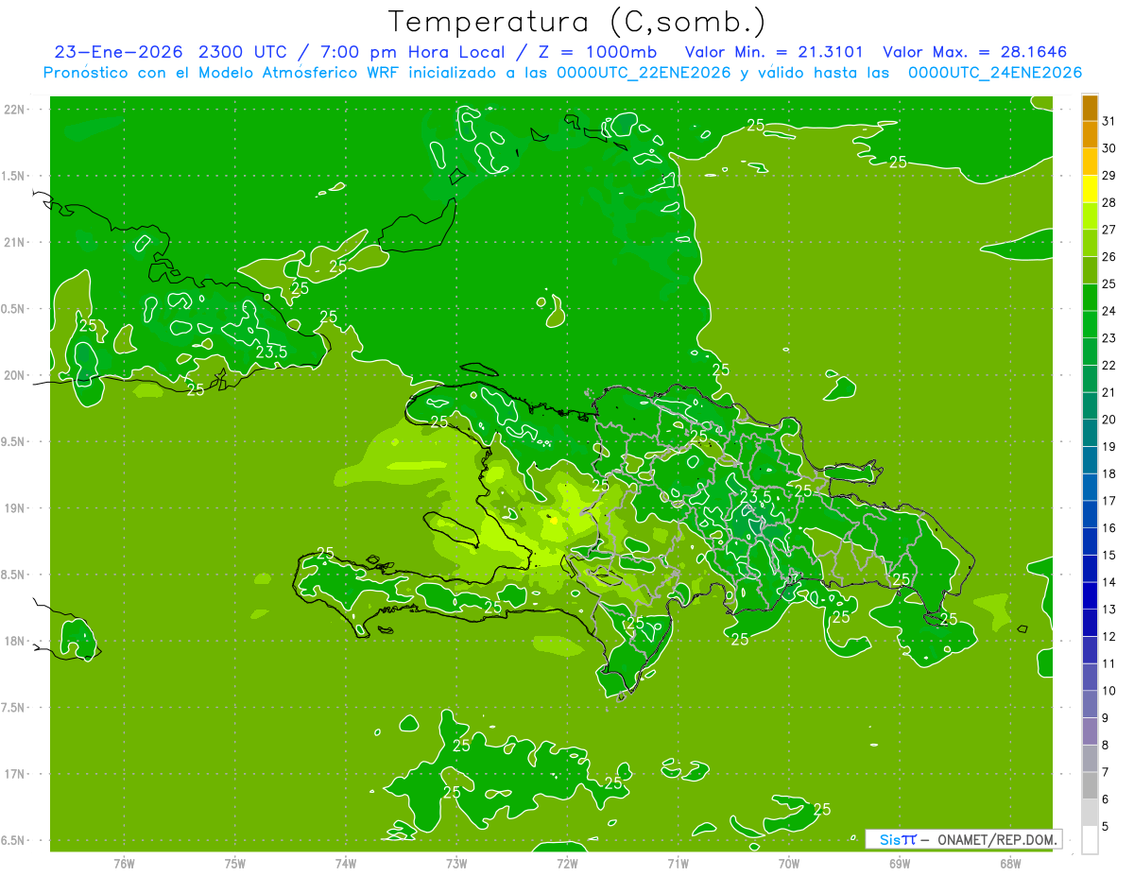Pick the orange swatch between legend values 30 and 31
1134x876 pixels.
[1090, 134]
